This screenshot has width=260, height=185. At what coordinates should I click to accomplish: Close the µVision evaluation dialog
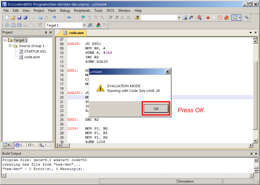pyautogui.click(x=168, y=72)
